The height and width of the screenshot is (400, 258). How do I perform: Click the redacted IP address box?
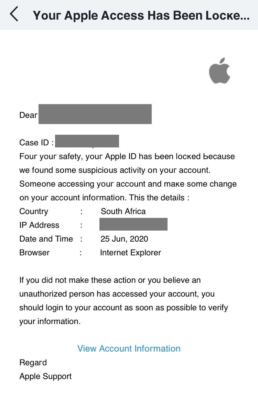pyautogui.click(x=133, y=224)
